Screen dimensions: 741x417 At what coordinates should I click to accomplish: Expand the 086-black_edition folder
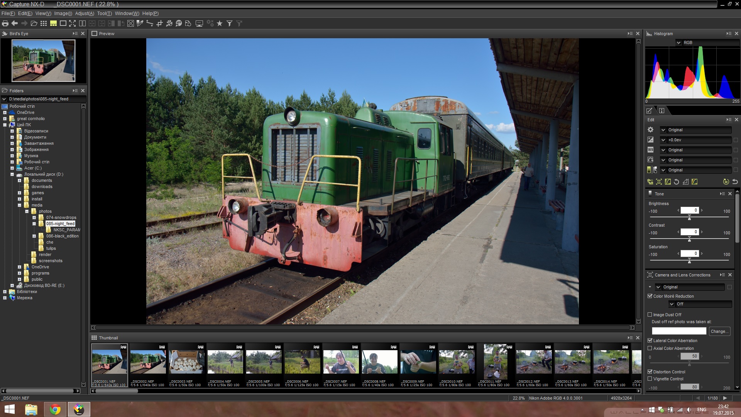click(34, 236)
